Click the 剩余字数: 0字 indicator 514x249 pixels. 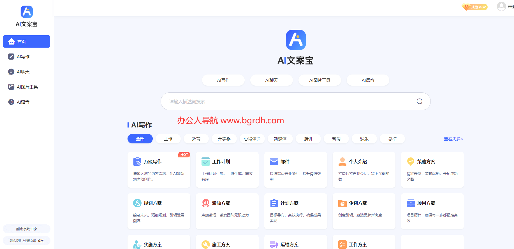[27, 229]
